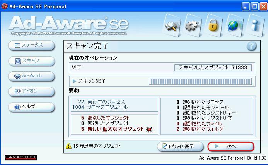Select the プロセスモジュール row
Viewport: 268px width, 165px height.
pos(100,107)
